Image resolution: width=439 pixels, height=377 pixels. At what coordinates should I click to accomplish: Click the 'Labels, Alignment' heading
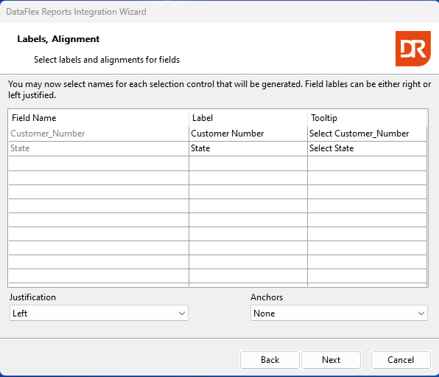pos(58,39)
